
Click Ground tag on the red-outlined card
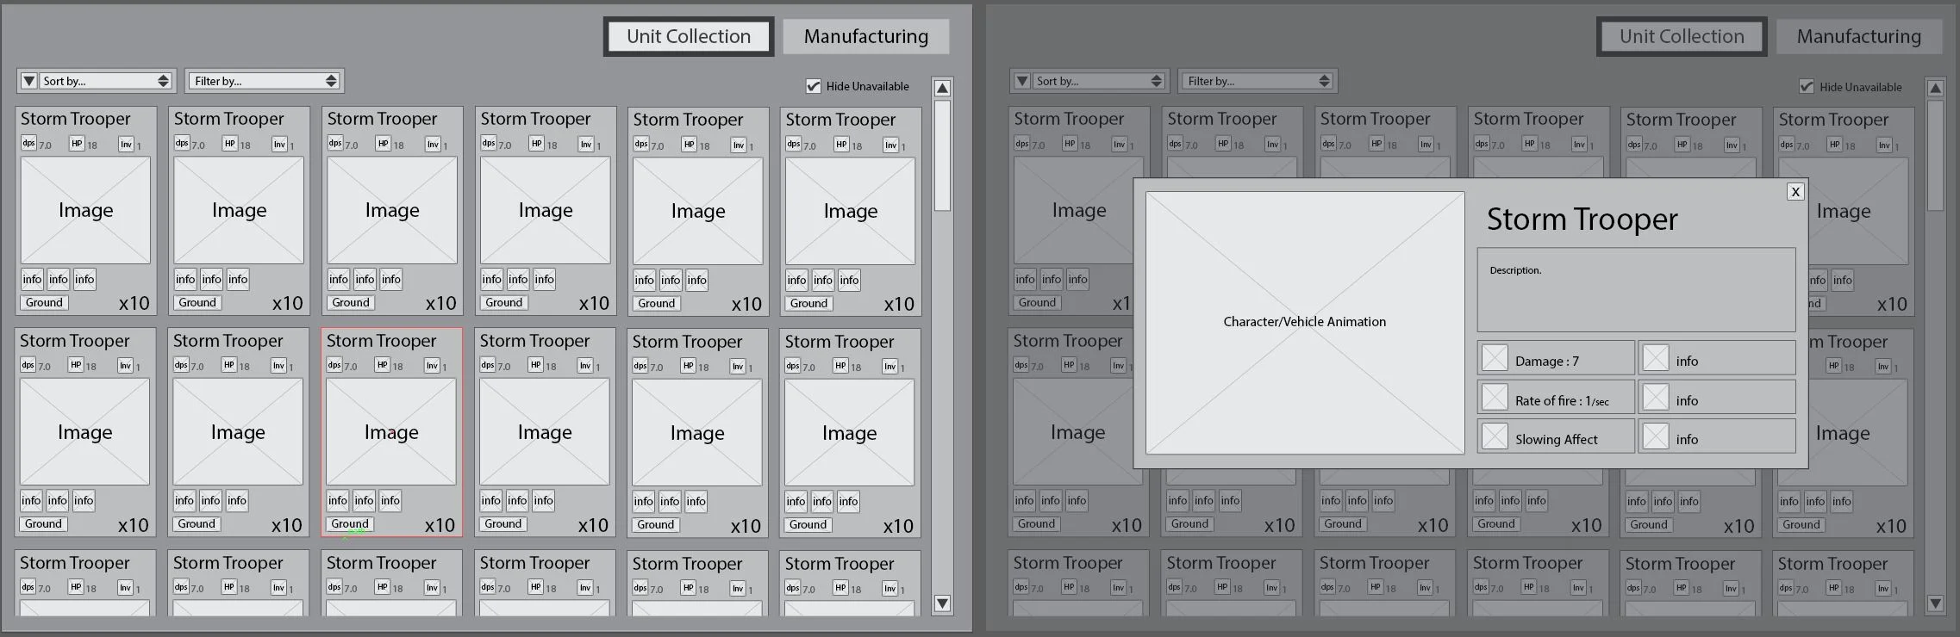350,524
